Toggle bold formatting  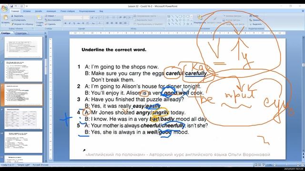pos(65,23)
